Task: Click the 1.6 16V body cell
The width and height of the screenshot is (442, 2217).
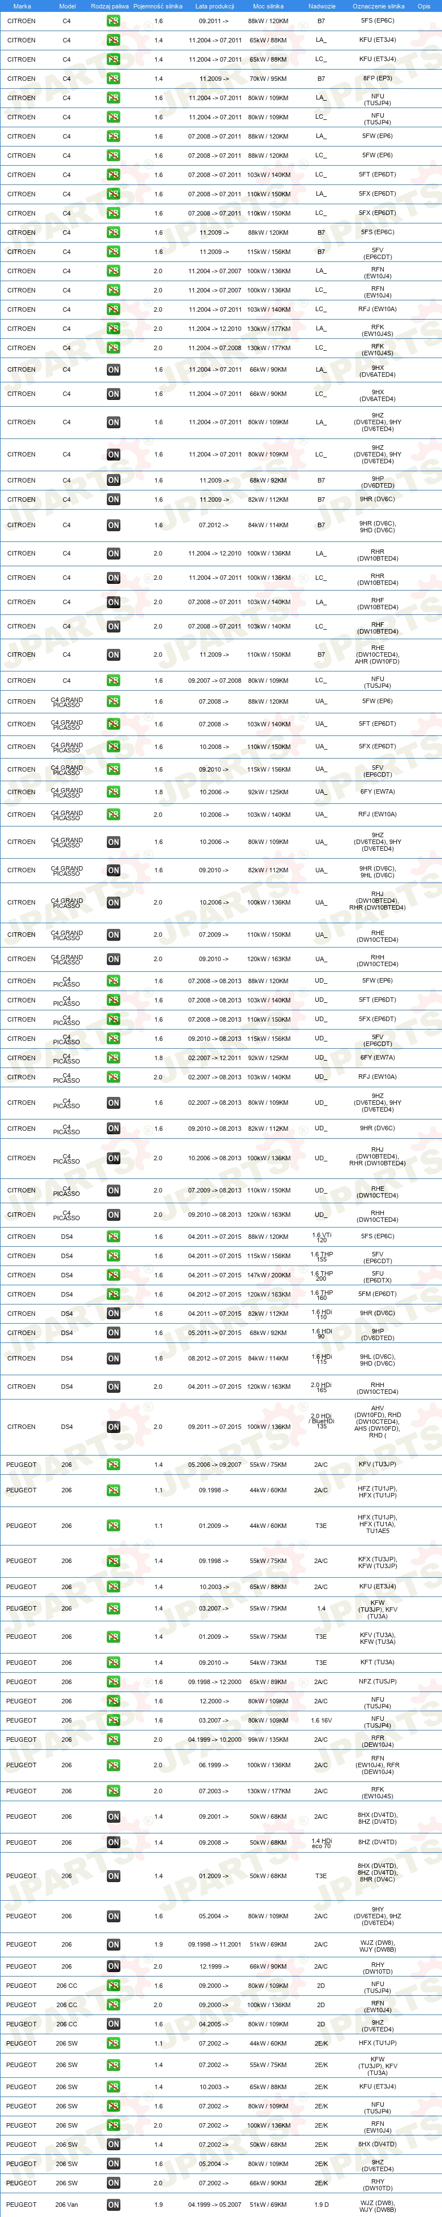Action: point(320,1720)
